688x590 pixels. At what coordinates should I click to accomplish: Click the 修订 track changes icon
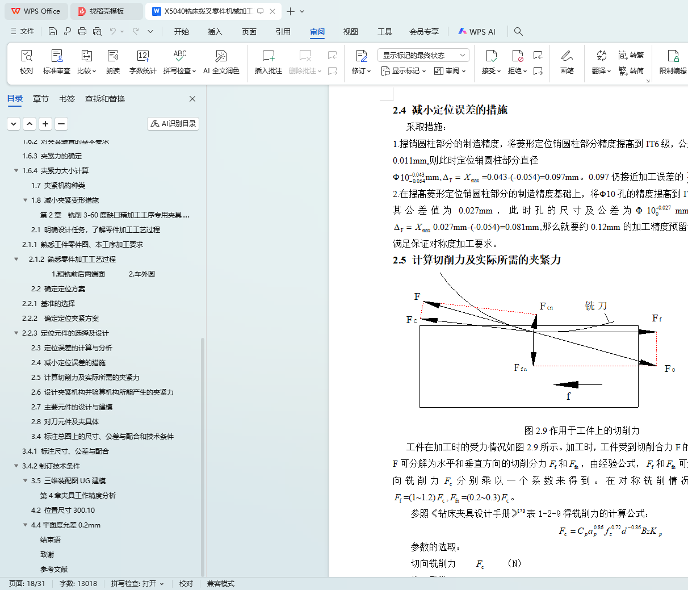pos(361,56)
